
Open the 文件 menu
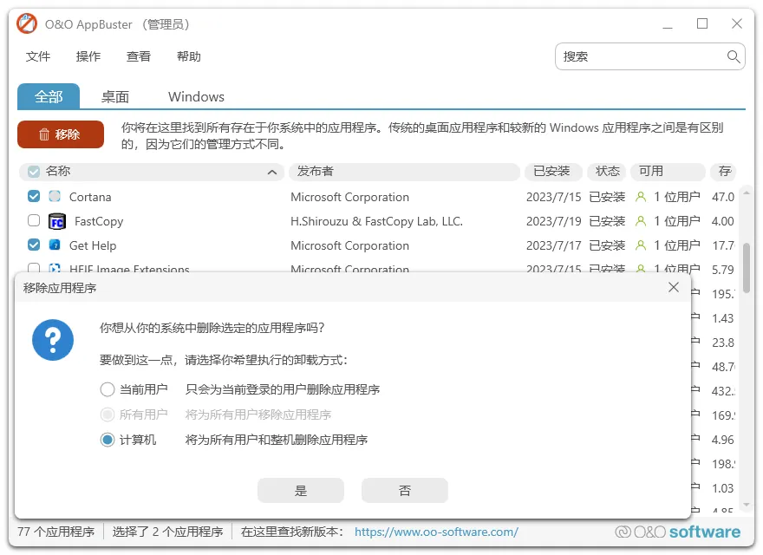point(38,56)
